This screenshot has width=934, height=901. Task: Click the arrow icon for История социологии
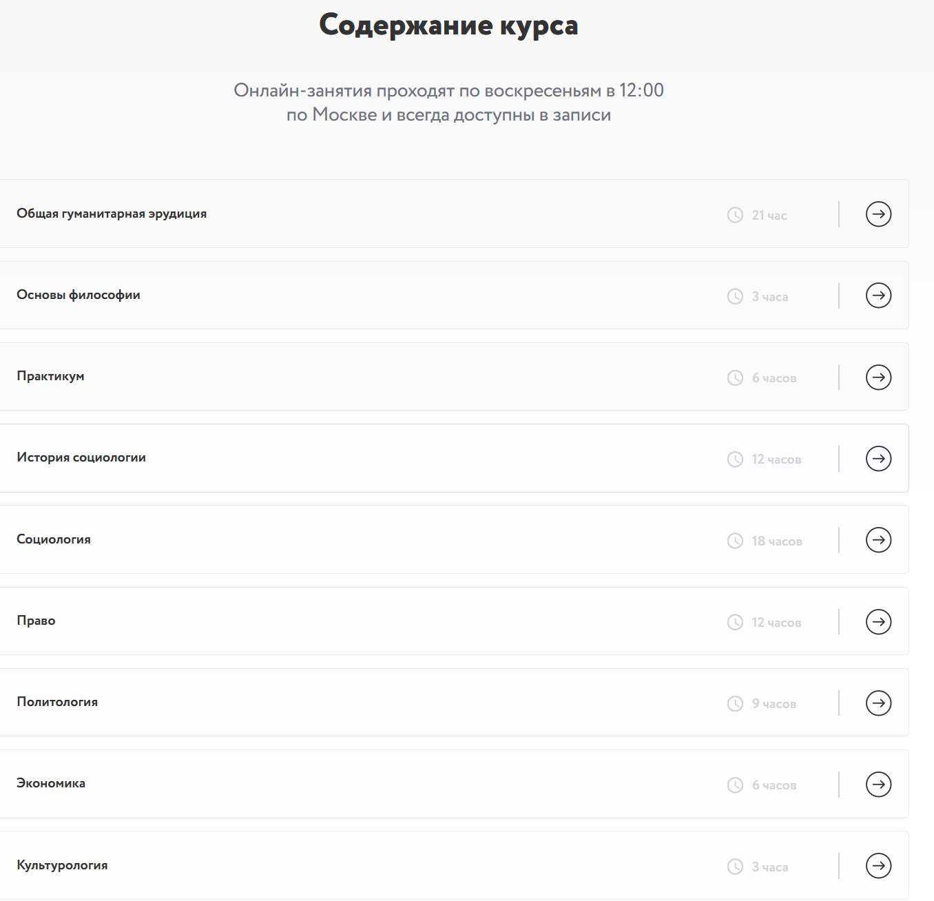[878, 458]
